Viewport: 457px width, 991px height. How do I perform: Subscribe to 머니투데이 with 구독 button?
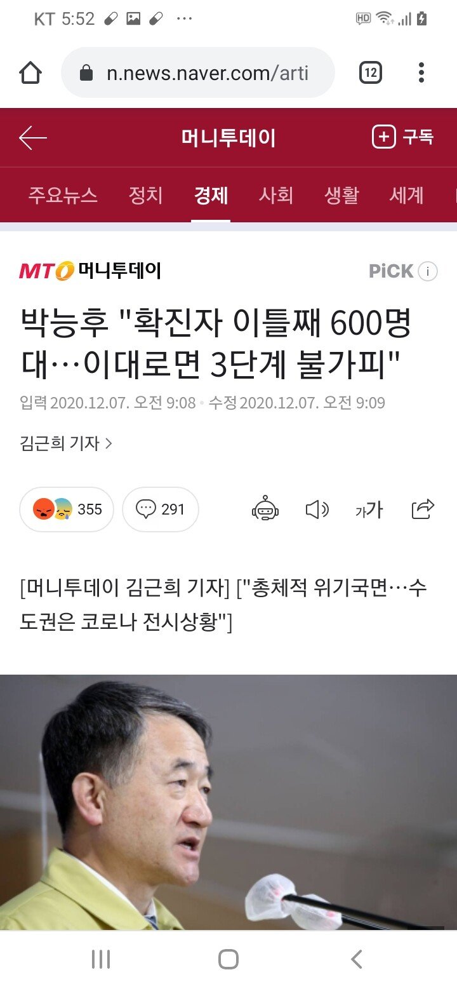tap(402, 137)
